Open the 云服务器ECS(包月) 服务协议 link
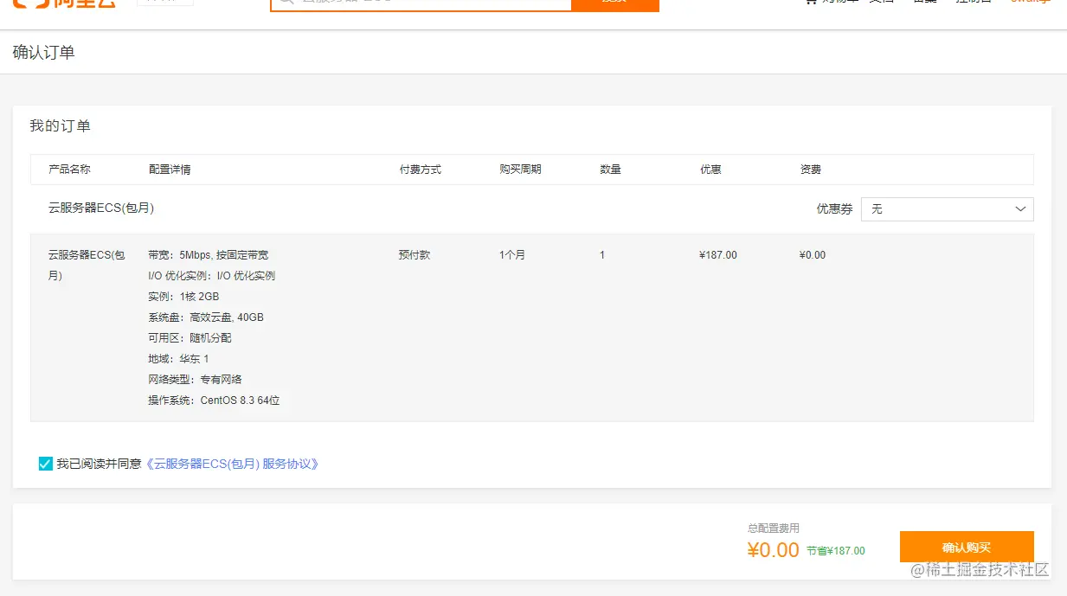 tap(233, 464)
